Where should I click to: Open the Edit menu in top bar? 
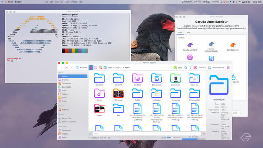tap(52, 2)
